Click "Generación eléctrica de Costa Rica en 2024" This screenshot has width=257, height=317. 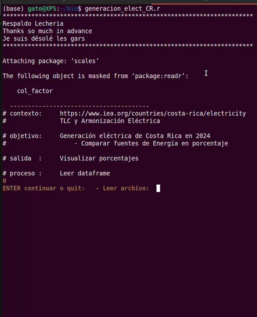pyautogui.click(x=135, y=136)
